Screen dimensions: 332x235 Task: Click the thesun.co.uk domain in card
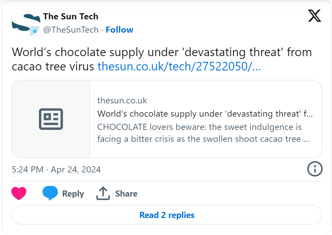coord(122,101)
